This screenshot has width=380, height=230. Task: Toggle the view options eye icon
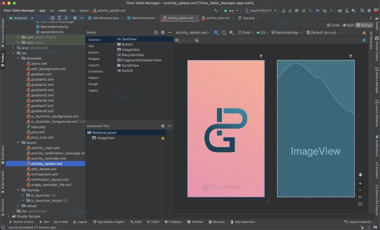177,40
